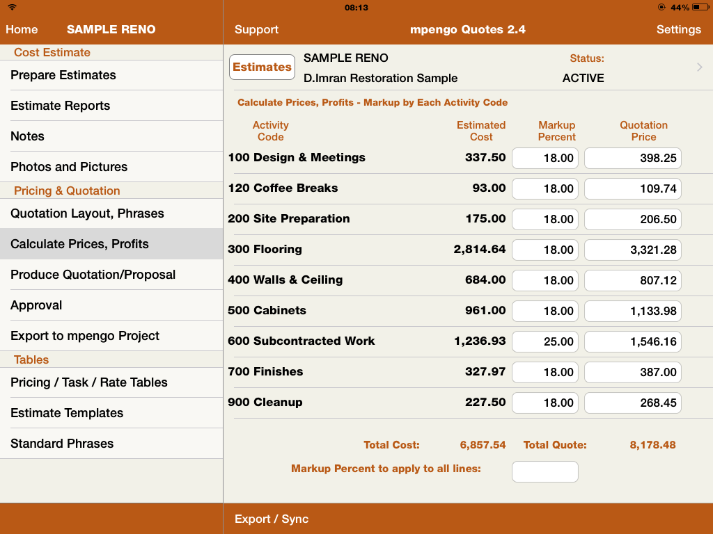
Task: Select the 900 Cleanup quotation price field
Action: click(632, 403)
